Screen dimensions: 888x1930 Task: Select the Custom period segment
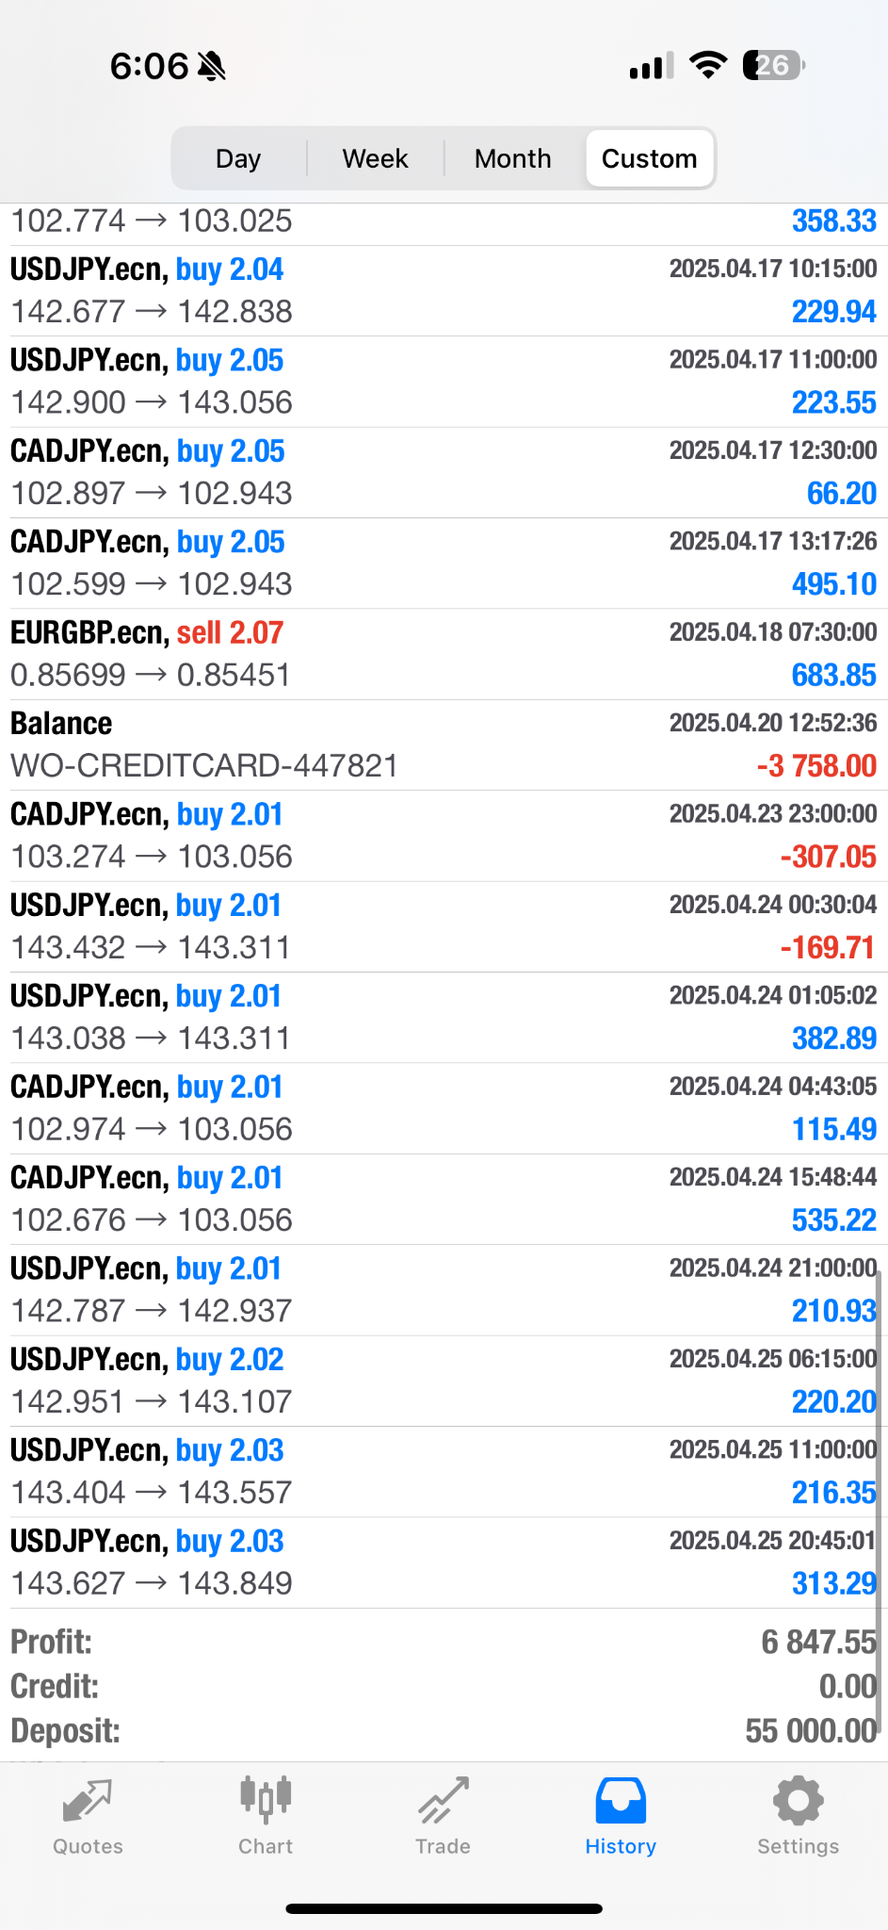click(649, 158)
